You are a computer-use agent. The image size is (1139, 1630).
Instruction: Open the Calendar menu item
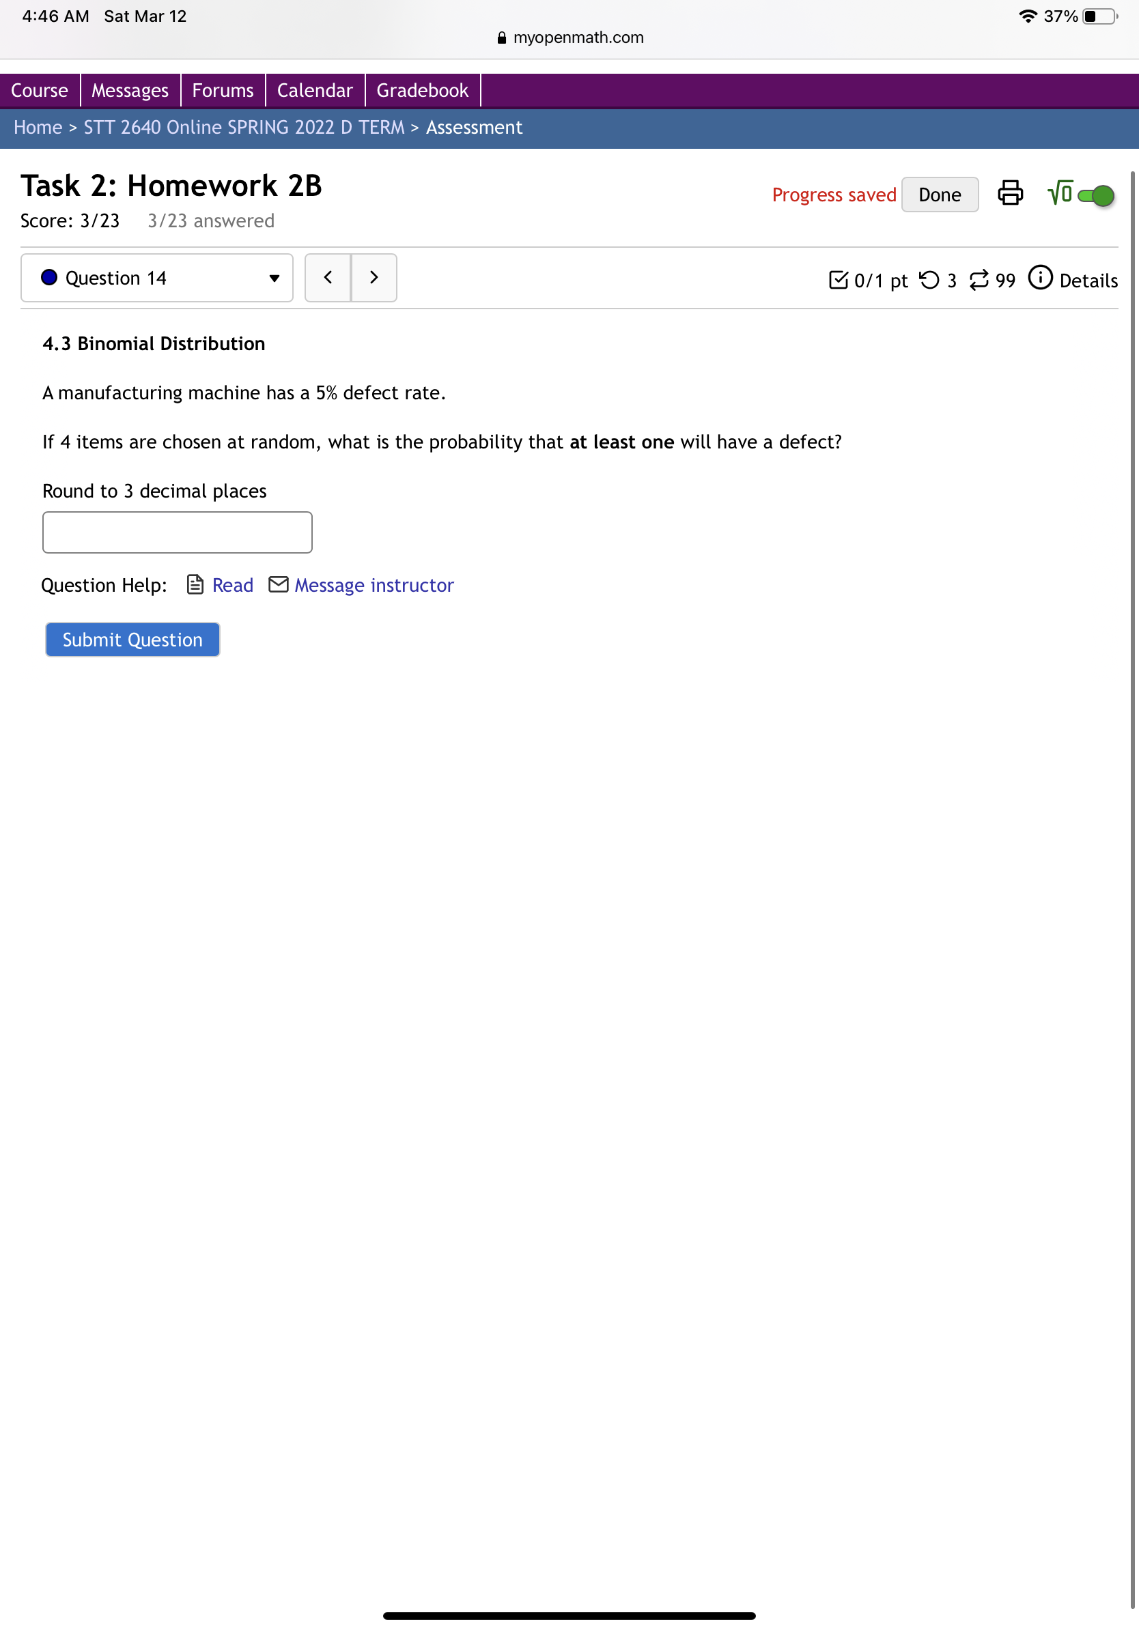315,91
